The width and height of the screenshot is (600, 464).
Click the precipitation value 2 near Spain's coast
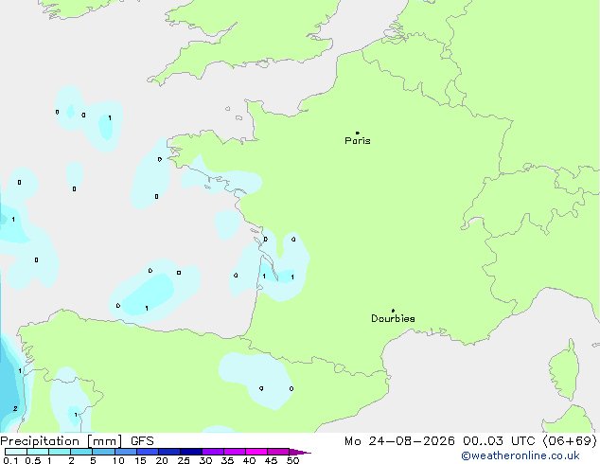coord(15,408)
